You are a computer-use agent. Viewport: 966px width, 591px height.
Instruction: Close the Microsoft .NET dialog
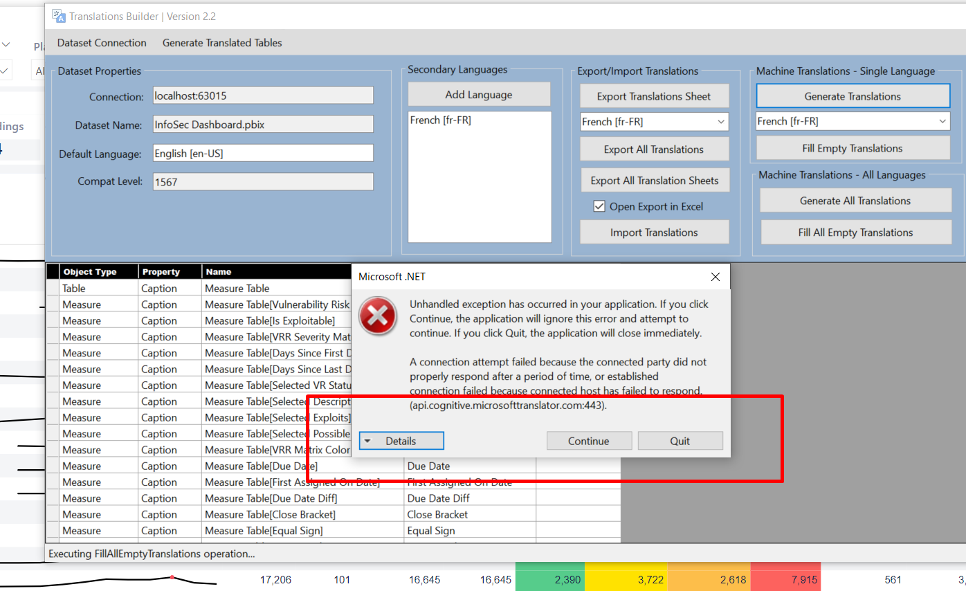point(716,277)
